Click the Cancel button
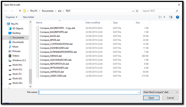Screen dimensions: 186x107 (170, 98)
